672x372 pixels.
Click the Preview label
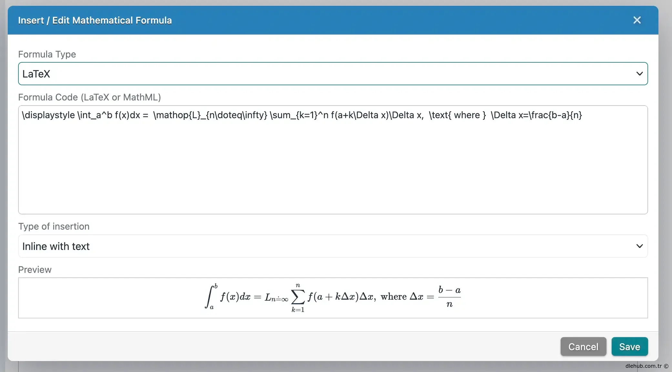coord(35,270)
